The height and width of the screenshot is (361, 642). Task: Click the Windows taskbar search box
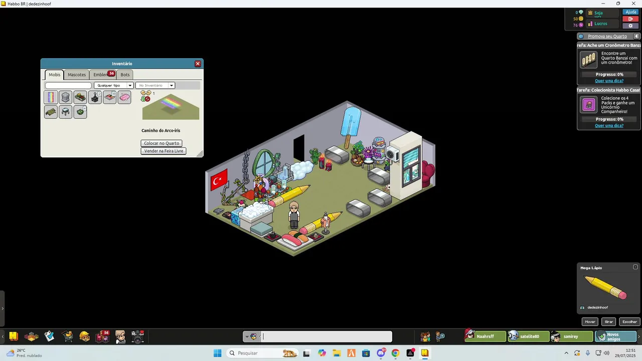coord(263,353)
